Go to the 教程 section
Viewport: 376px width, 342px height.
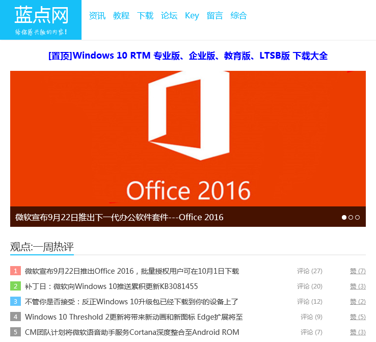121,16
